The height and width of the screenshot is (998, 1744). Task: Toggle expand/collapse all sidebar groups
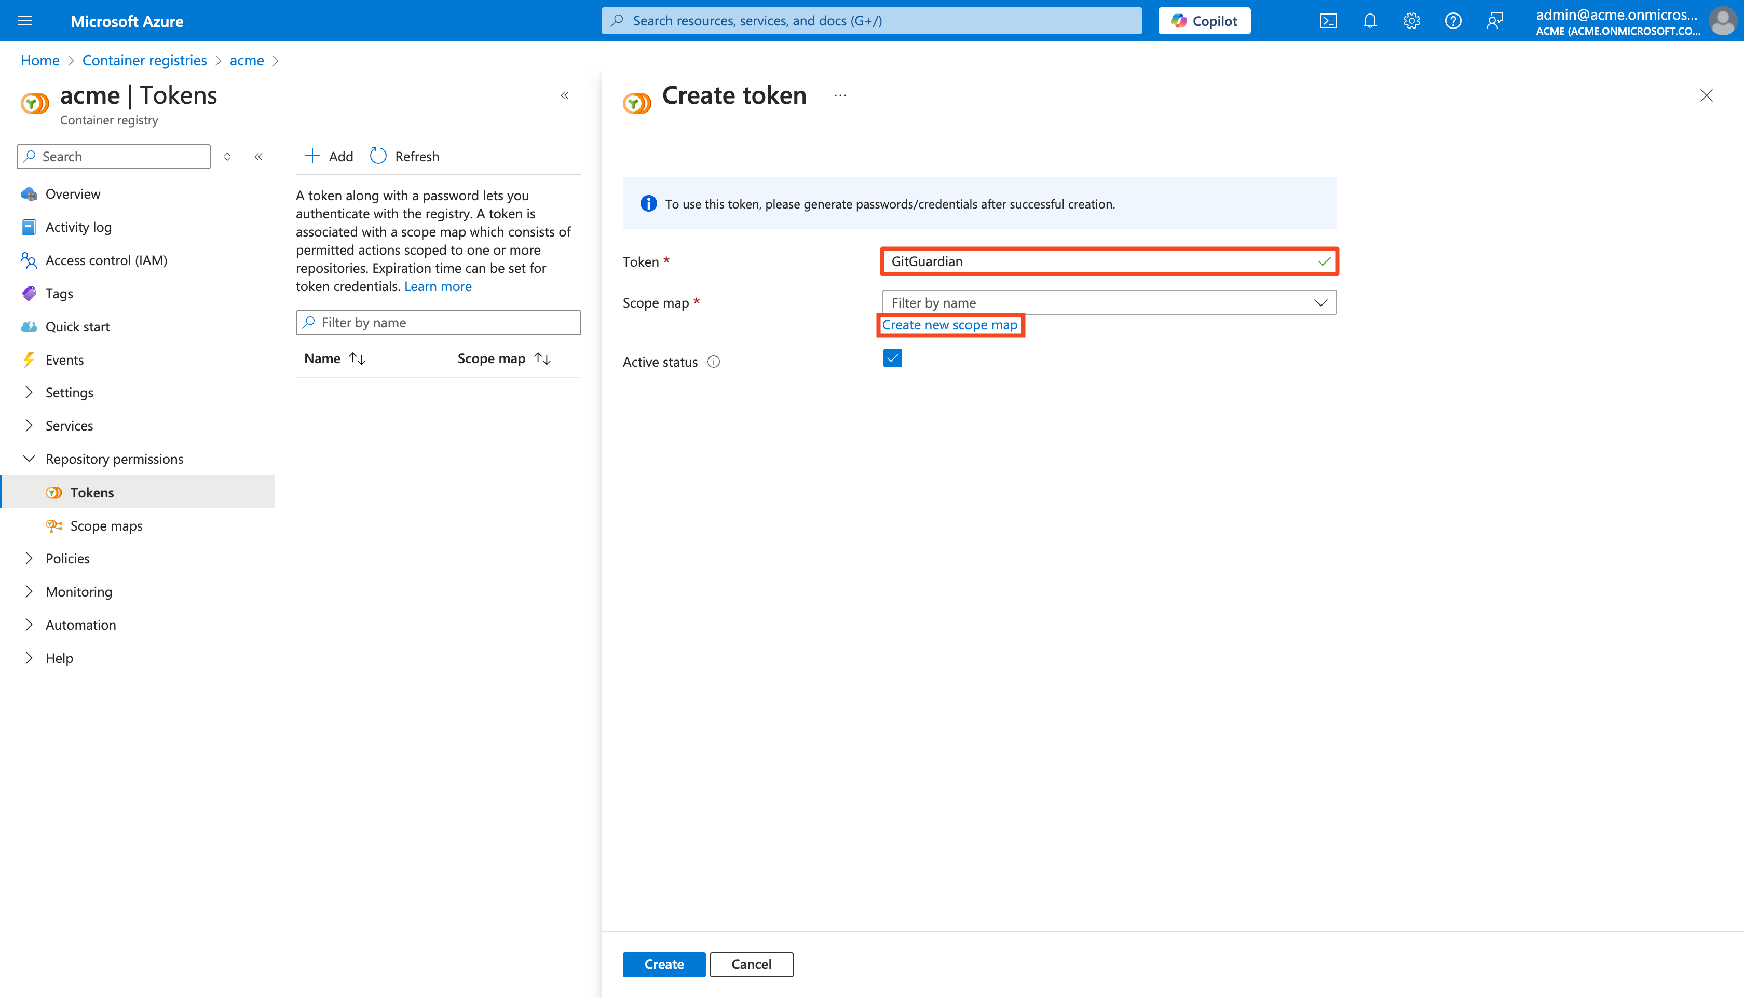tap(227, 156)
